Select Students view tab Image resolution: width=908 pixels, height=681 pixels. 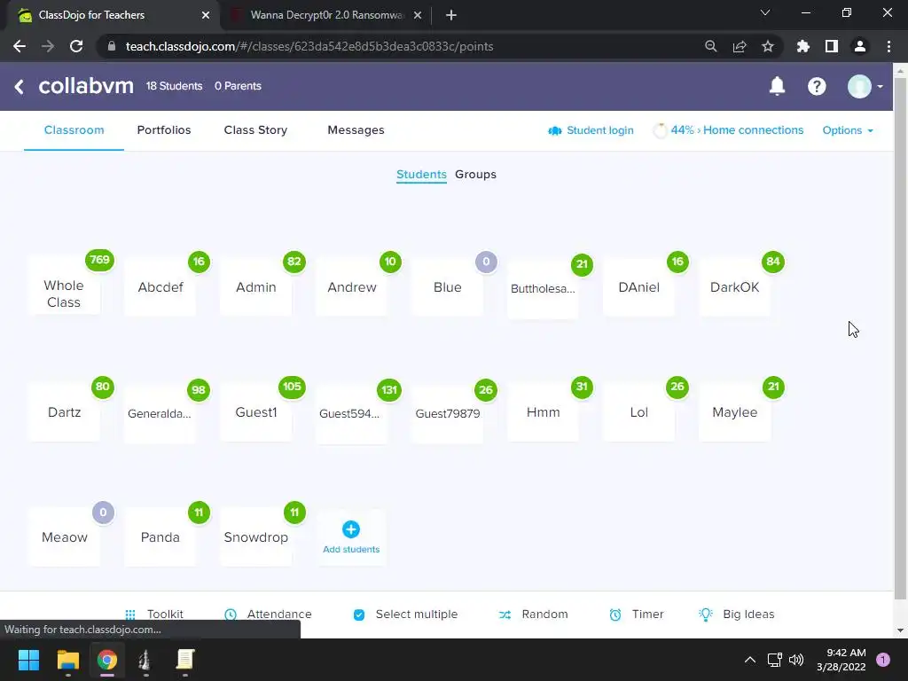(x=421, y=175)
